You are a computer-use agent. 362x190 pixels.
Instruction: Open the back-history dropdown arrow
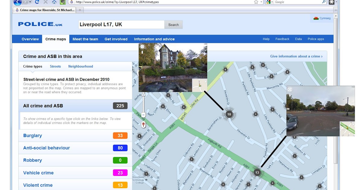point(30,2)
